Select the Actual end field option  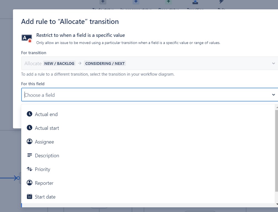148,114
